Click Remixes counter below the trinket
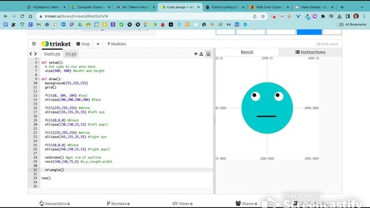Screen dimensions: 370x208 (x=118, y=203)
